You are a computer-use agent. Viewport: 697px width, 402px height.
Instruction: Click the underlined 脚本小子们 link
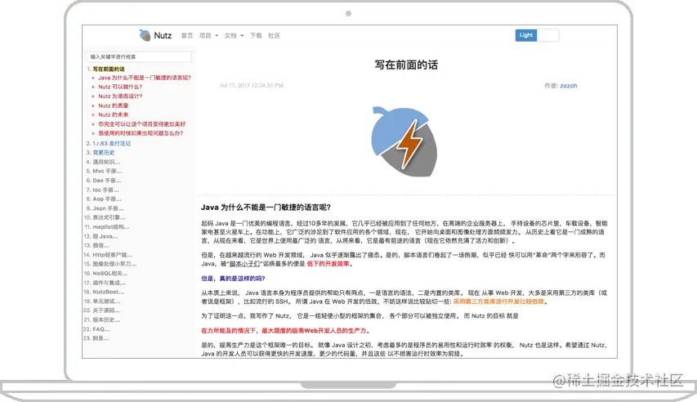pos(244,264)
